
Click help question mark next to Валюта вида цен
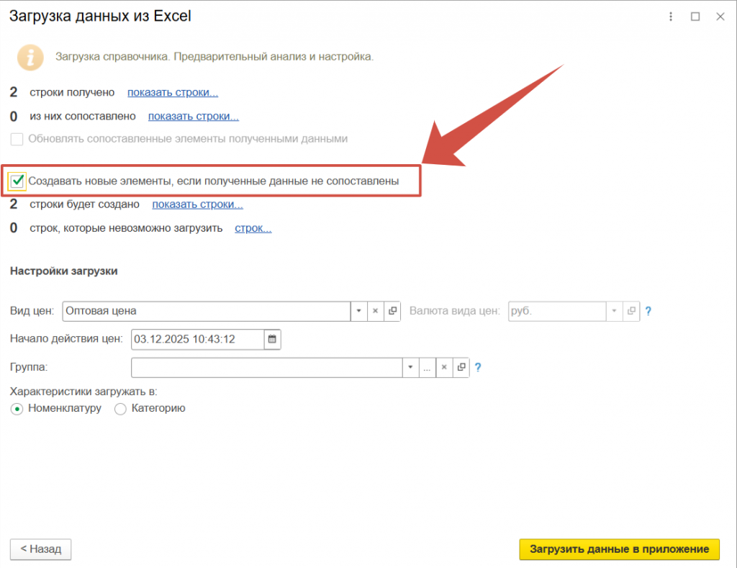[648, 311]
